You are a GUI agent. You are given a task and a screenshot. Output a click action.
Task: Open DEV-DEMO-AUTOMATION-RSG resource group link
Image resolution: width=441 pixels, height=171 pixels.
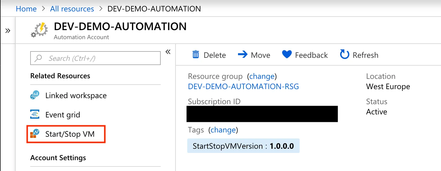click(x=243, y=87)
